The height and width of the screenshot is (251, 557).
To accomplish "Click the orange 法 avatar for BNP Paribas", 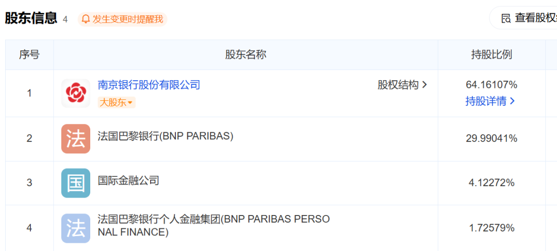I will (76, 138).
